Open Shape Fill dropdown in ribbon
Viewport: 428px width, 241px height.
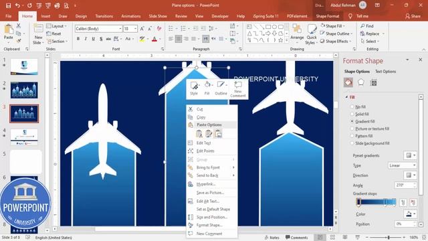point(334,26)
